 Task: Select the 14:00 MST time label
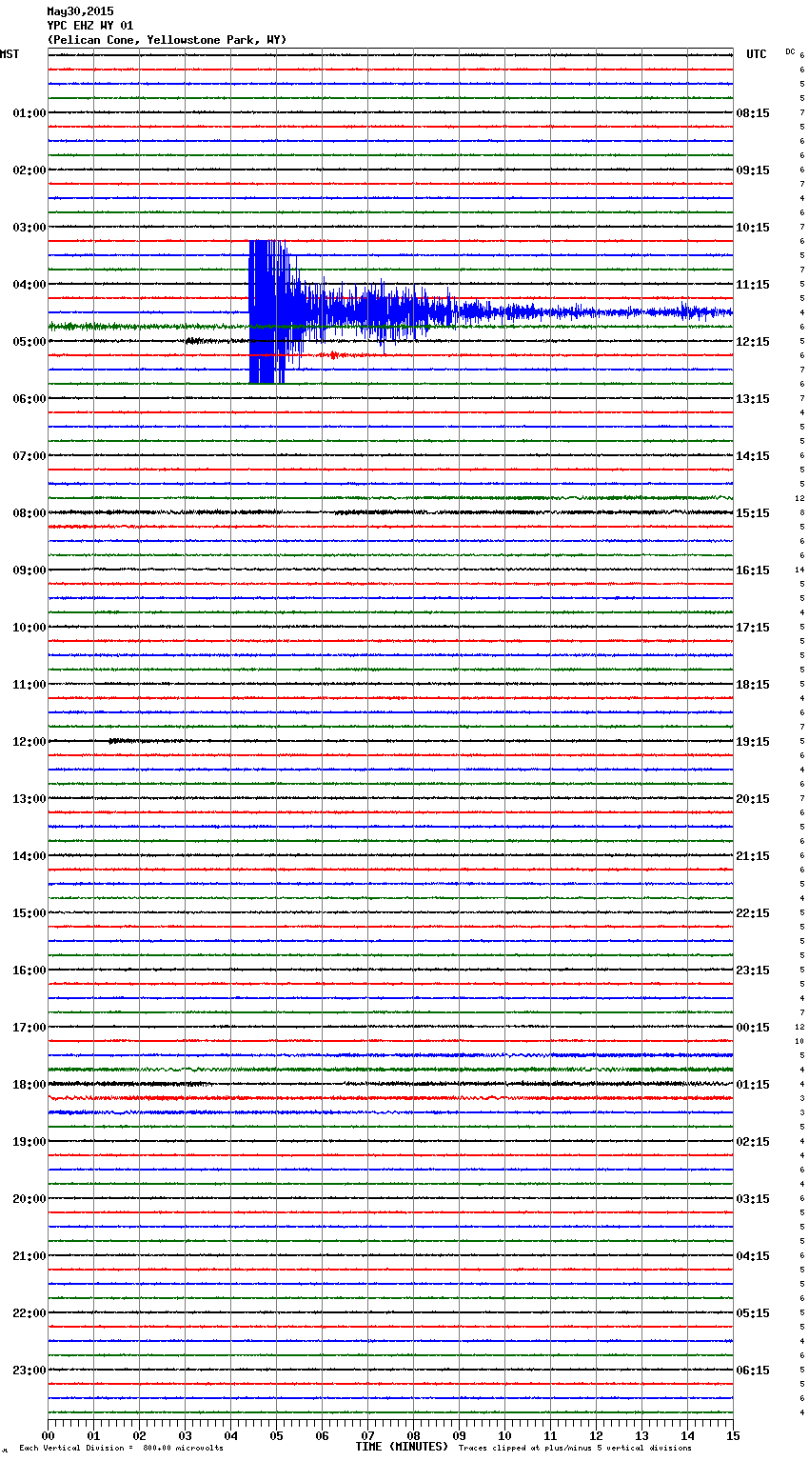pyautogui.click(x=30, y=856)
